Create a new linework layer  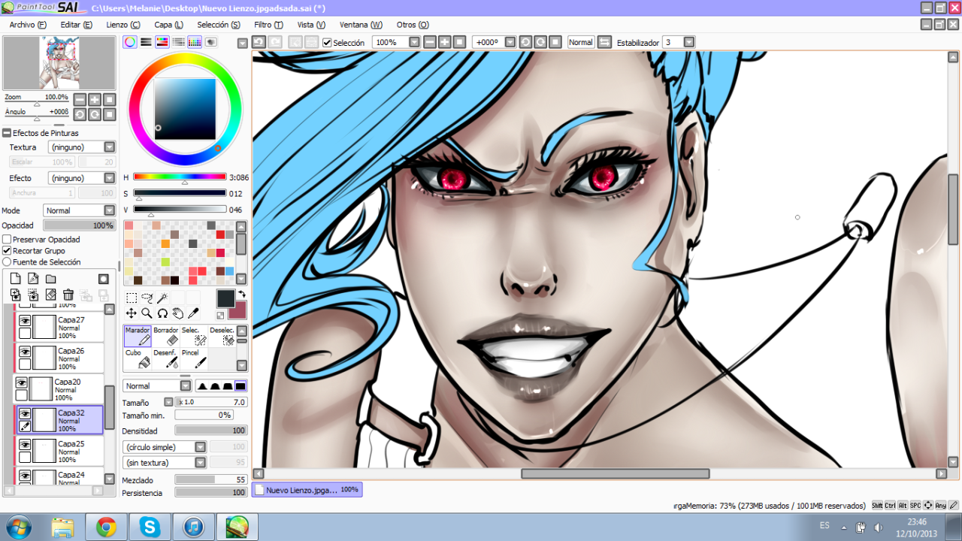pos(33,279)
